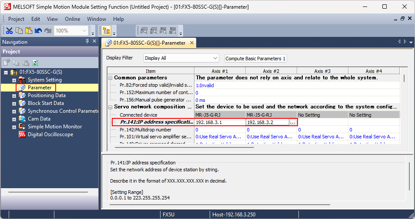Click Compute Basic Parameters 1 button
The image size is (415, 219).
pyautogui.click(x=256, y=59)
